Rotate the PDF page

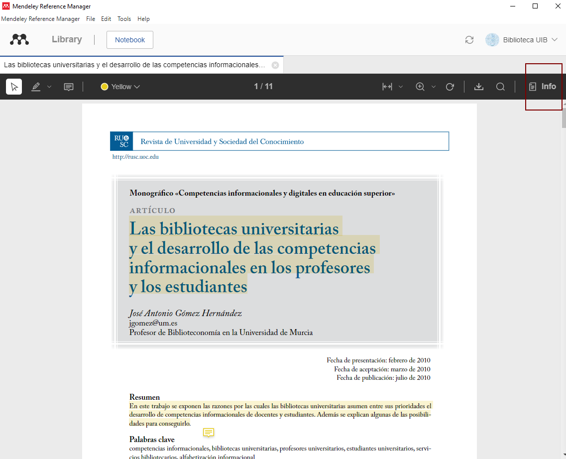[450, 87]
